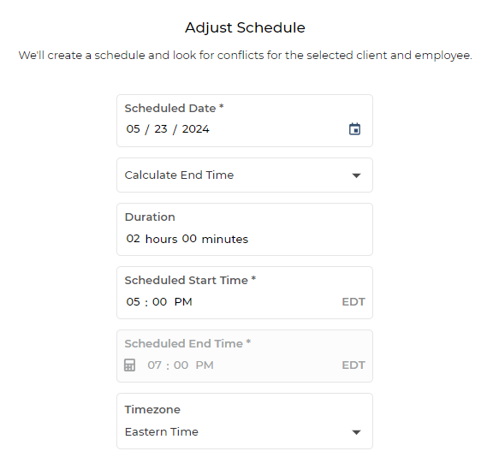Select the Eastern Time timezone value
Image resolution: width=487 pixels, height=475 pixels.
[162, 432]
